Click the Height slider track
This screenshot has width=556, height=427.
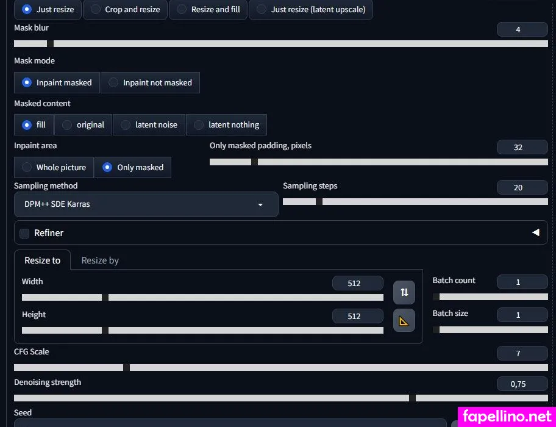coord(202,330)
